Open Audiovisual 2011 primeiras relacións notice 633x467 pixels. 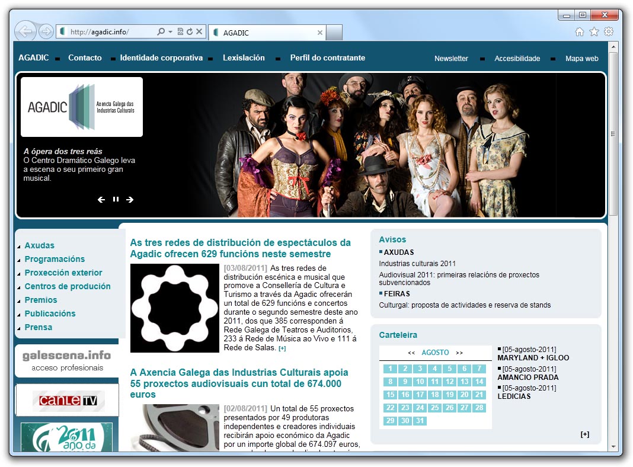point(459,279)
